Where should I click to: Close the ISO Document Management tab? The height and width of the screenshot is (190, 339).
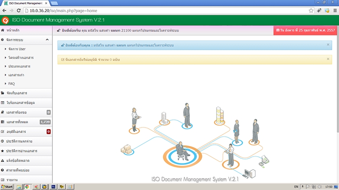pos(46,3)
